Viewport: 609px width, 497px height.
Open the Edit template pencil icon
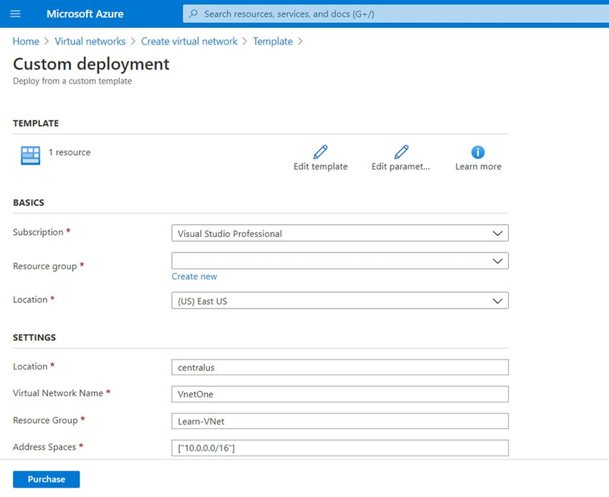coord(320,152)
